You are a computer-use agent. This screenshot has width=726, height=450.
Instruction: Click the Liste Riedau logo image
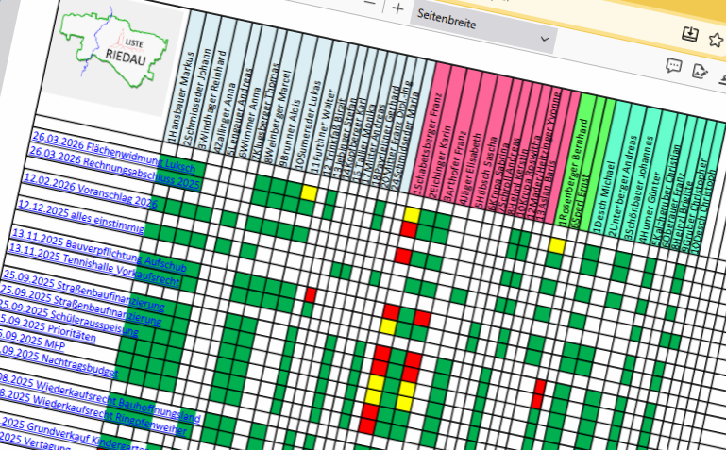[x=107, y=48]
